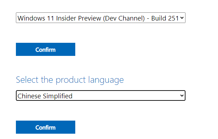This screenshot has width=218, height=139.
Task: Click the '(Dev Channel)' text in the edition selector
Action: tap(124, 18)
